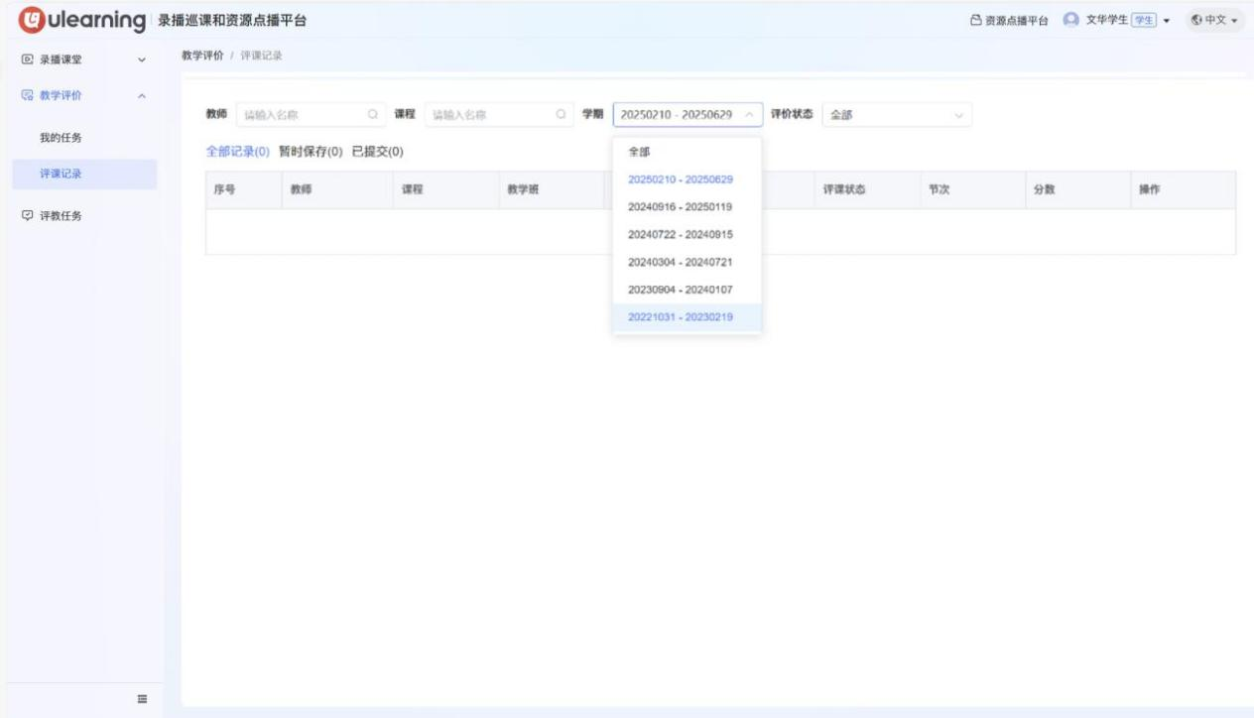Open 评教任务 in the sidebar
Screen dimensions: 1254x718
coord(61,216)
